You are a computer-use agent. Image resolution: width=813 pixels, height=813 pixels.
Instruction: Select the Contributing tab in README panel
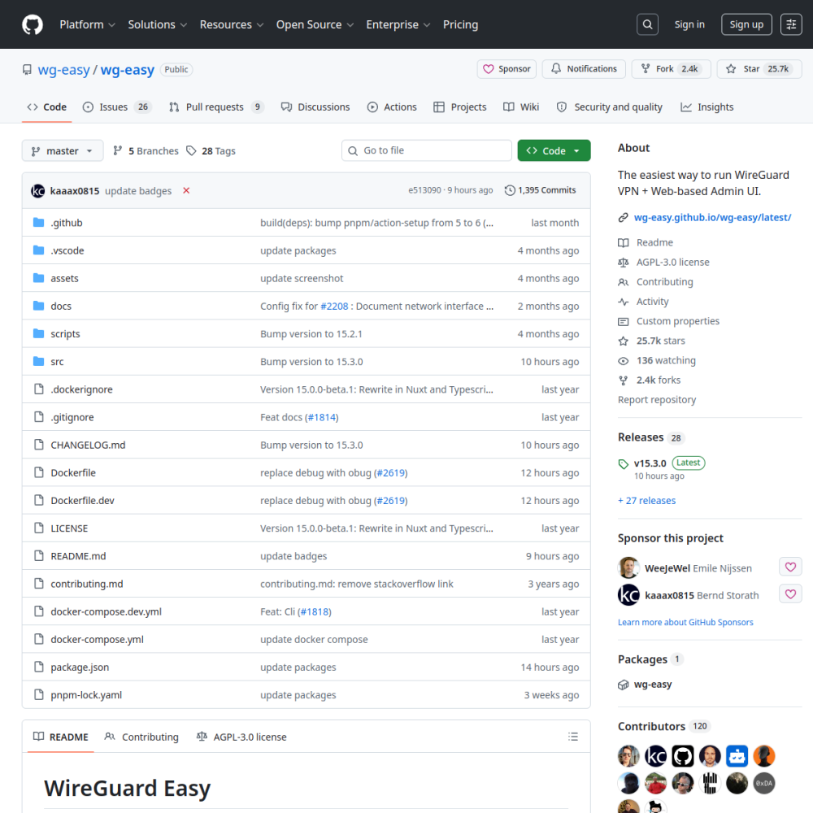click(x=141, y=737)
